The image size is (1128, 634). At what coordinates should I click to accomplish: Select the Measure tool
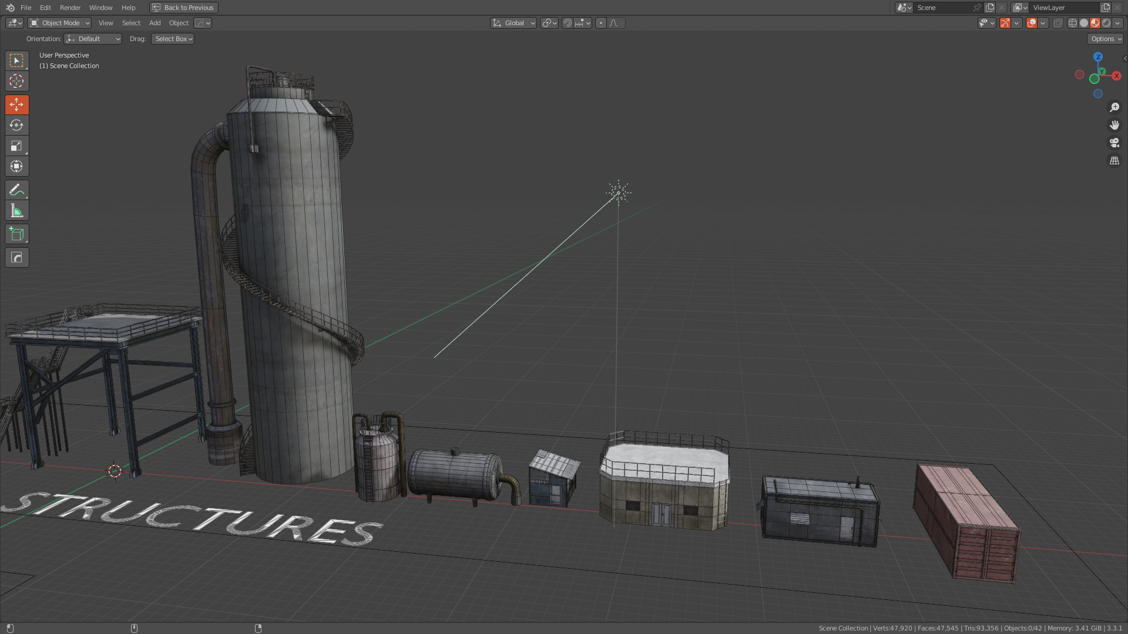16,210
